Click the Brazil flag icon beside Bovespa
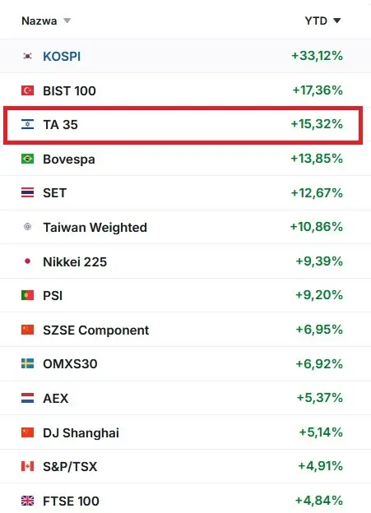Screen dimensions: 371x513 (27, 159)
